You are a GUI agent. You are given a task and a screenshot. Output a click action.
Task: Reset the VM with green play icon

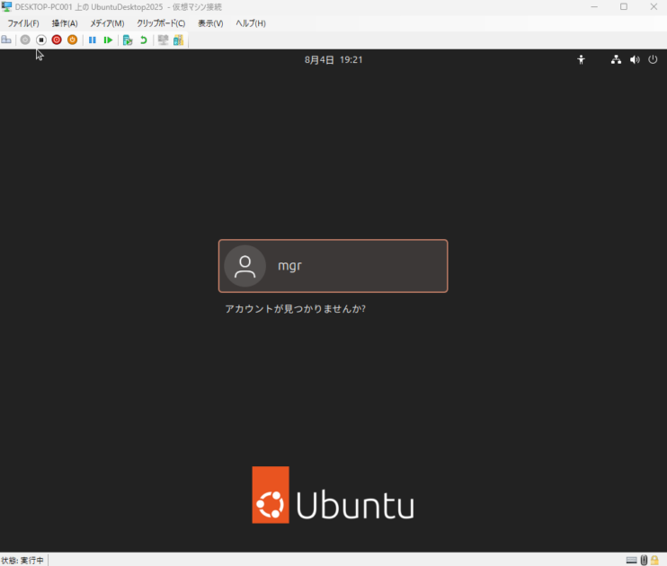(x=108, y=40)
